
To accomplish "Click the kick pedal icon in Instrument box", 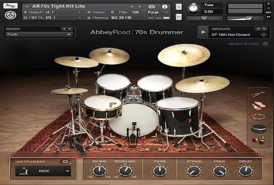I will [24, 171].
